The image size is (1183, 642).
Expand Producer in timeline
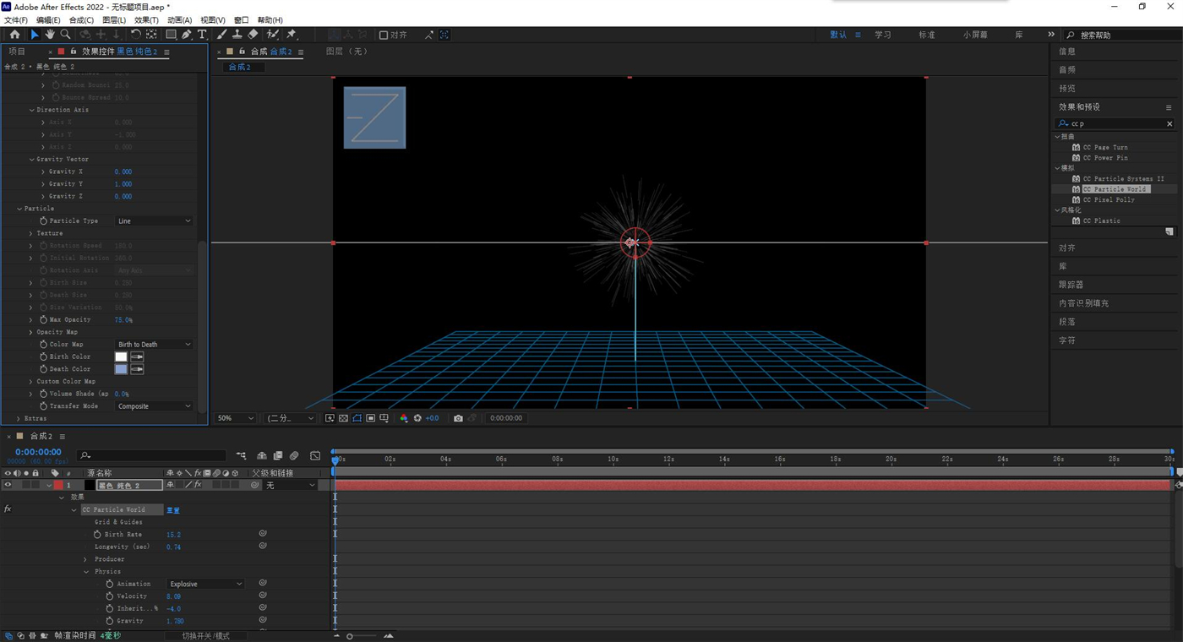tap(85, 559)
